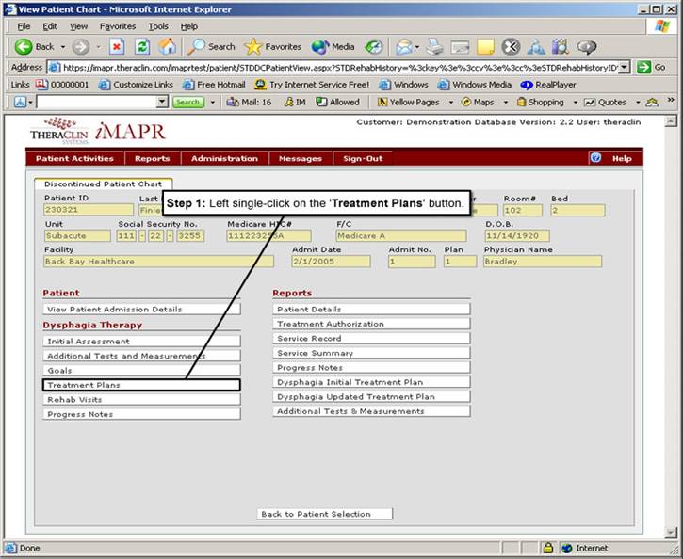Screen dimensions: 683x559
Task: Open the Tools menu in Internet Explorer
Action: click(x=158, y=26)
